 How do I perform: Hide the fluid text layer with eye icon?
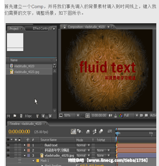point(8,145)
